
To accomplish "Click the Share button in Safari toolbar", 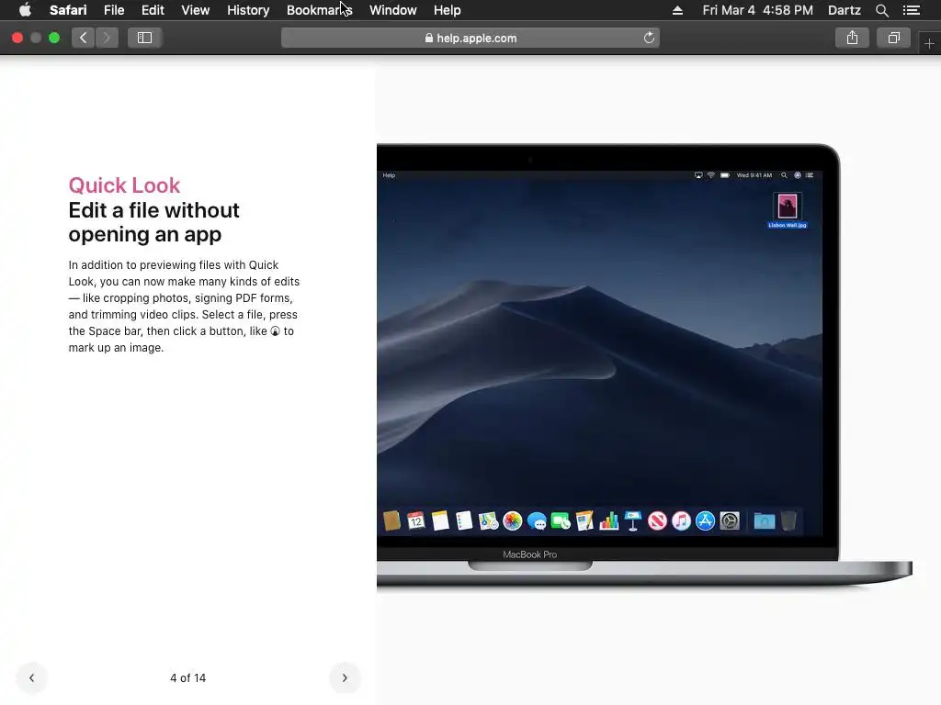I will (x=852, y=38).
